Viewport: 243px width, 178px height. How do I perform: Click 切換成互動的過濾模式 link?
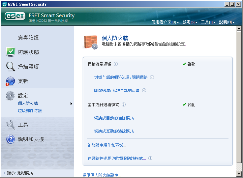pos(114,131)
